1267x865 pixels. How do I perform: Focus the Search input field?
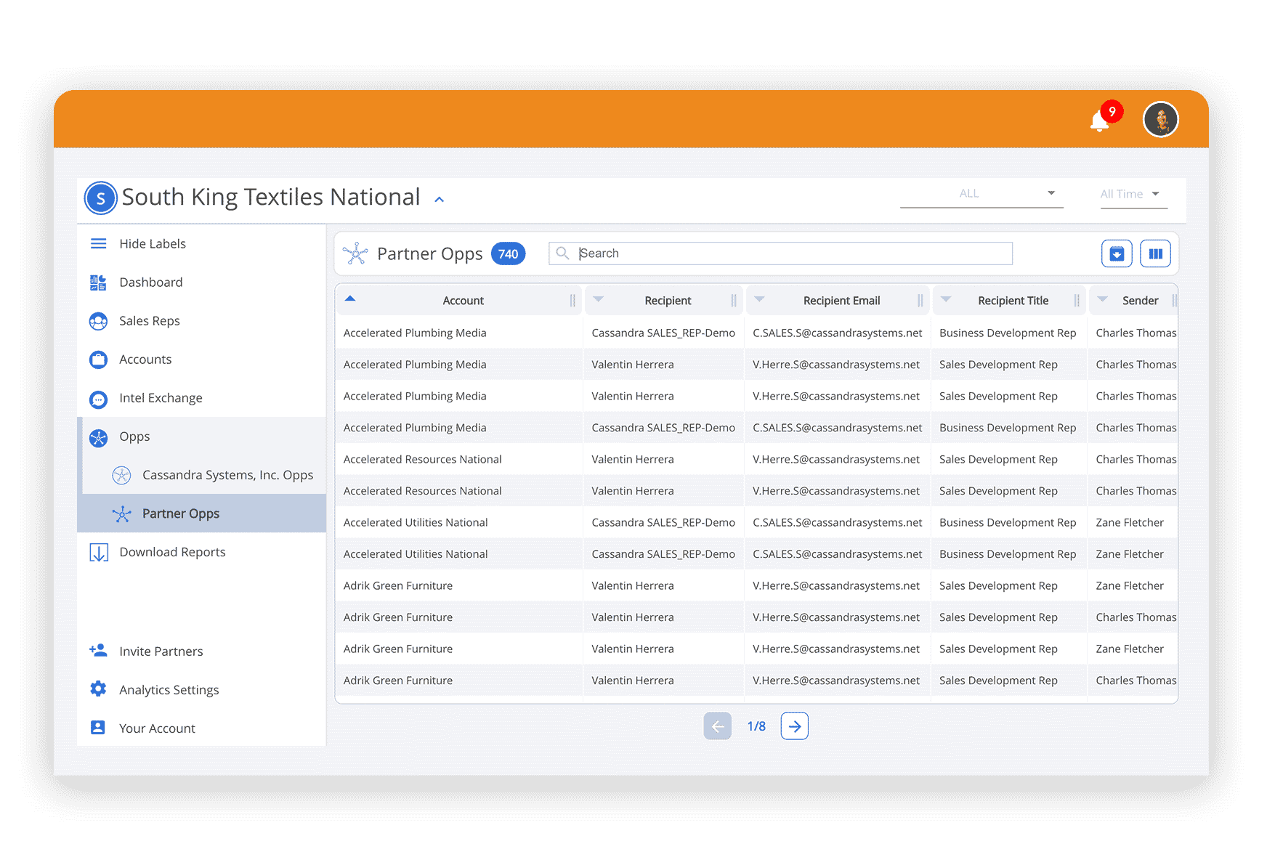pyautogui.click(x=780, y=253)
